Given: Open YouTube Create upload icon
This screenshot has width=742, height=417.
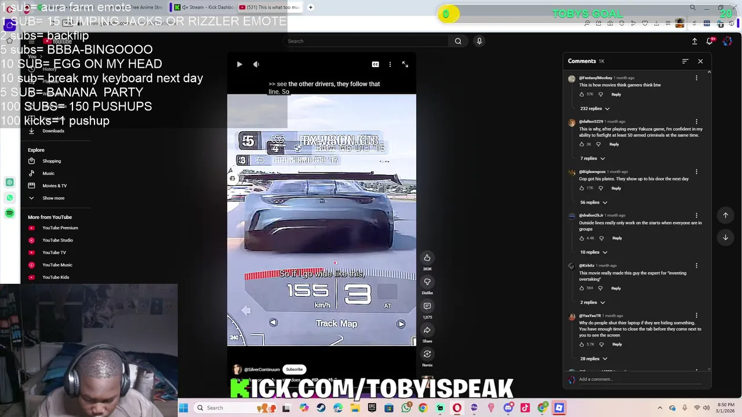Looking at the screenshot, I should click(x=694, y=41).
